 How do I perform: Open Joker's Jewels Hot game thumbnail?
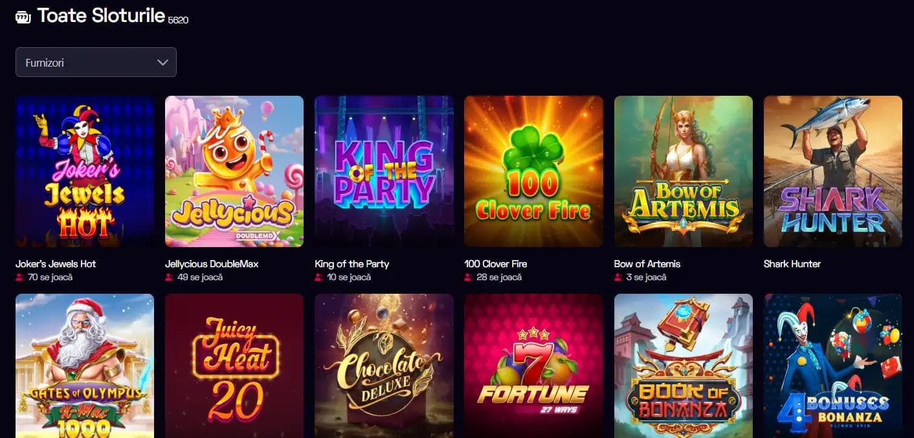tap(85, 171)
